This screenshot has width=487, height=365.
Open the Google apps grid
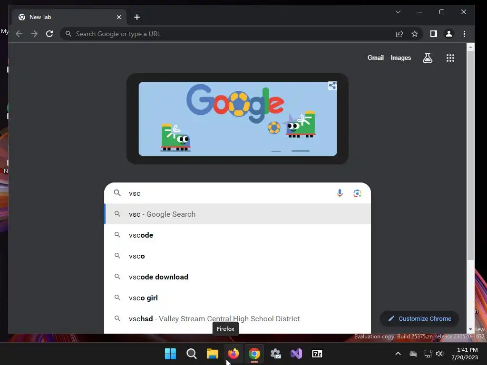[450, 58]
